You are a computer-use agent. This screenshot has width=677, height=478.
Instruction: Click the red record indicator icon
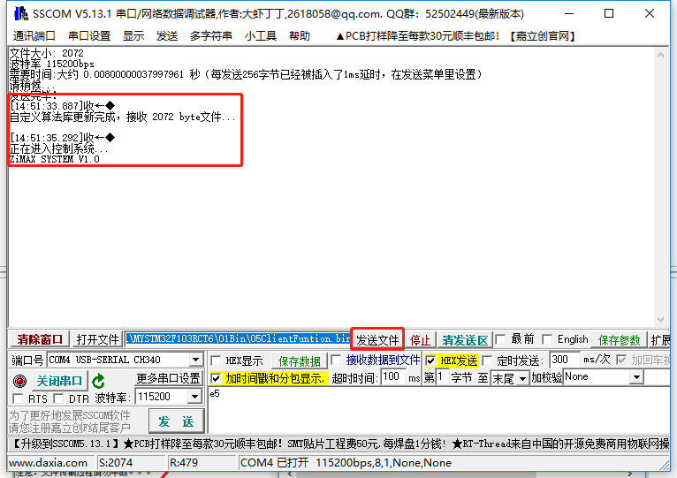tap(20, 381)
